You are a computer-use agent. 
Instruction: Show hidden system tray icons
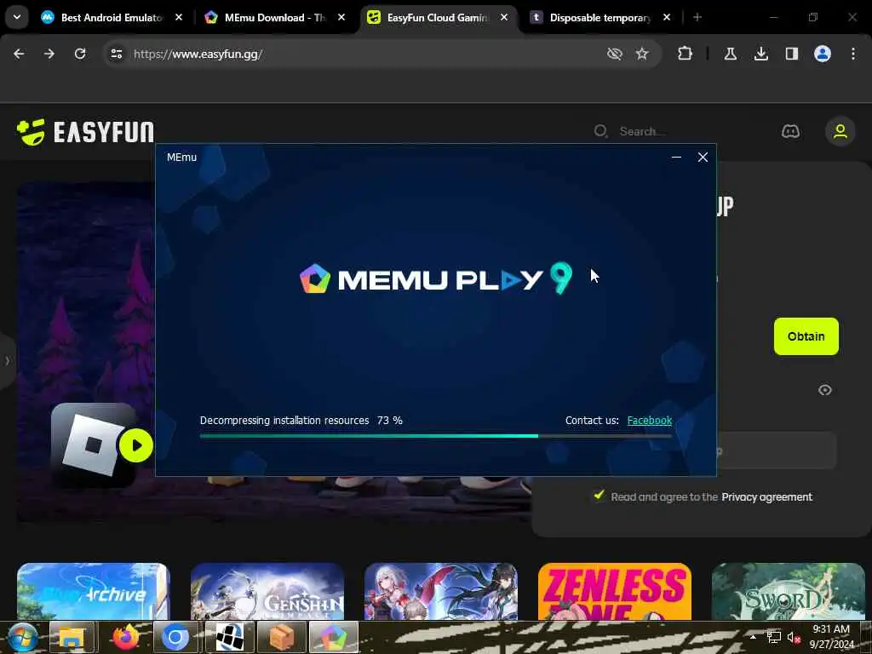click(x=753, y=637)
